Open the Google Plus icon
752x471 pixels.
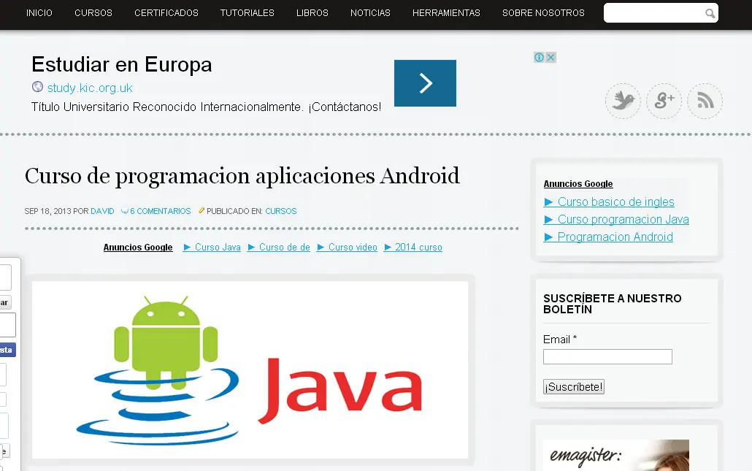(664, 101)
